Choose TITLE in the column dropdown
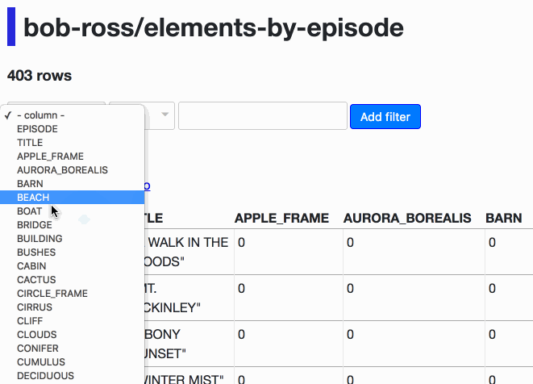 72,143
